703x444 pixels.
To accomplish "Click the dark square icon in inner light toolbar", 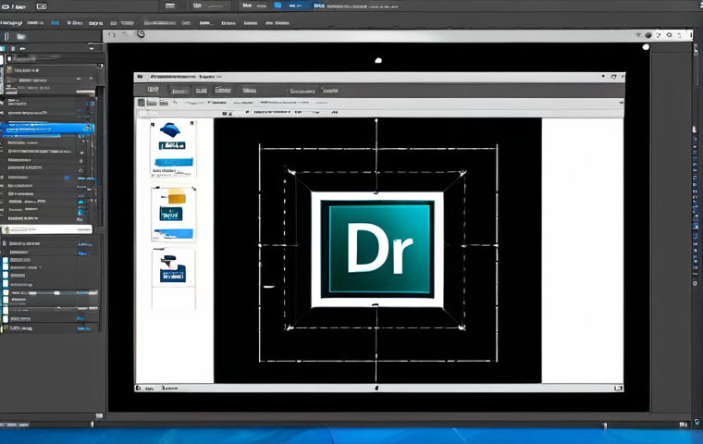I will [x=142, y=103].
